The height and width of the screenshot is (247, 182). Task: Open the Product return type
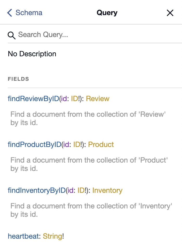(101, 145)
